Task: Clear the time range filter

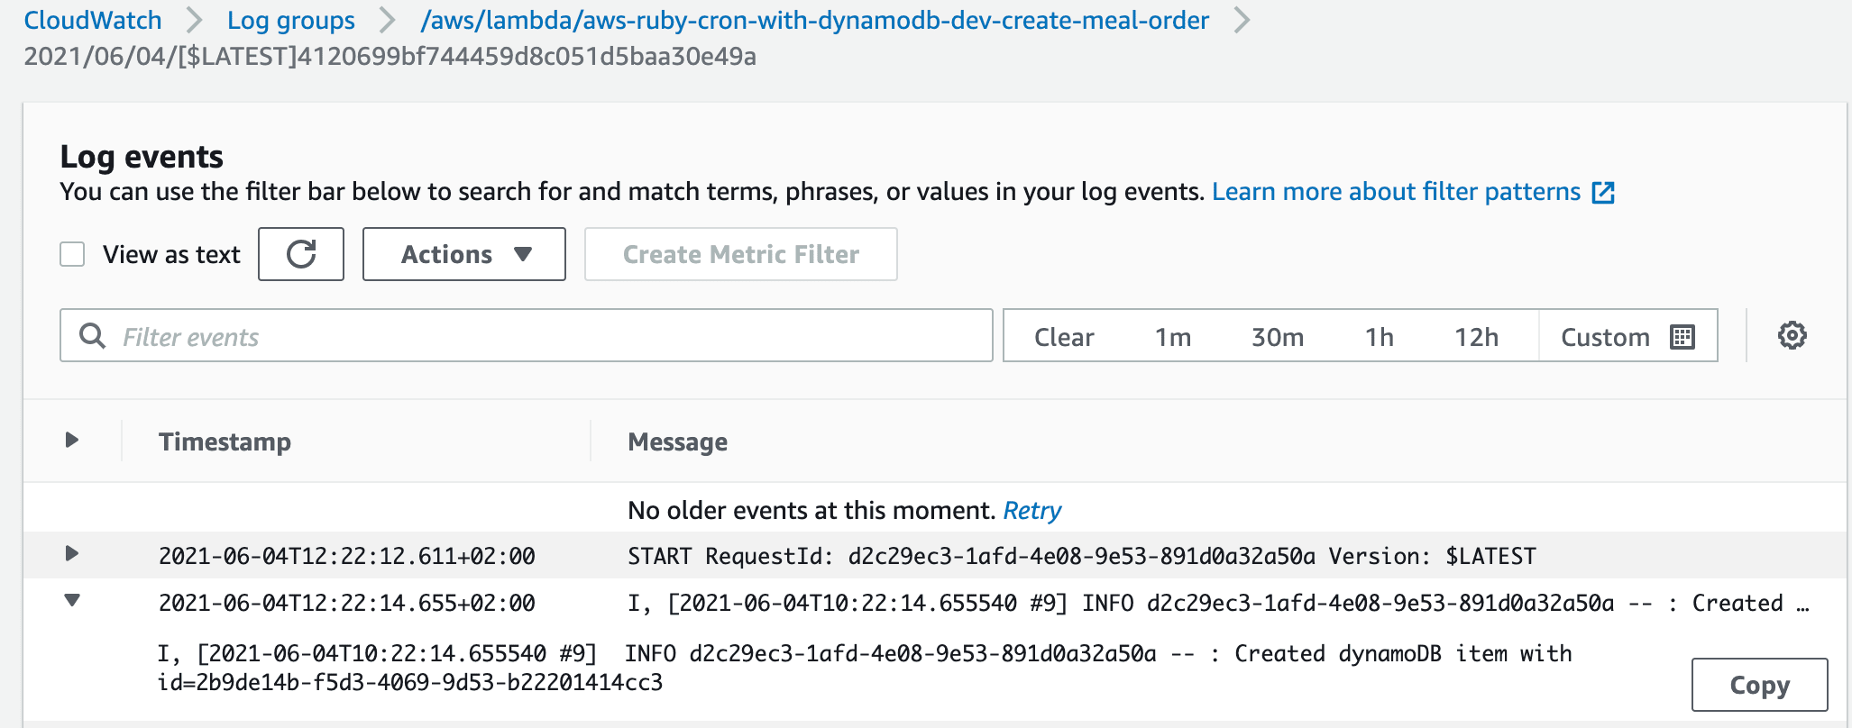Action: coord(1064,337)
